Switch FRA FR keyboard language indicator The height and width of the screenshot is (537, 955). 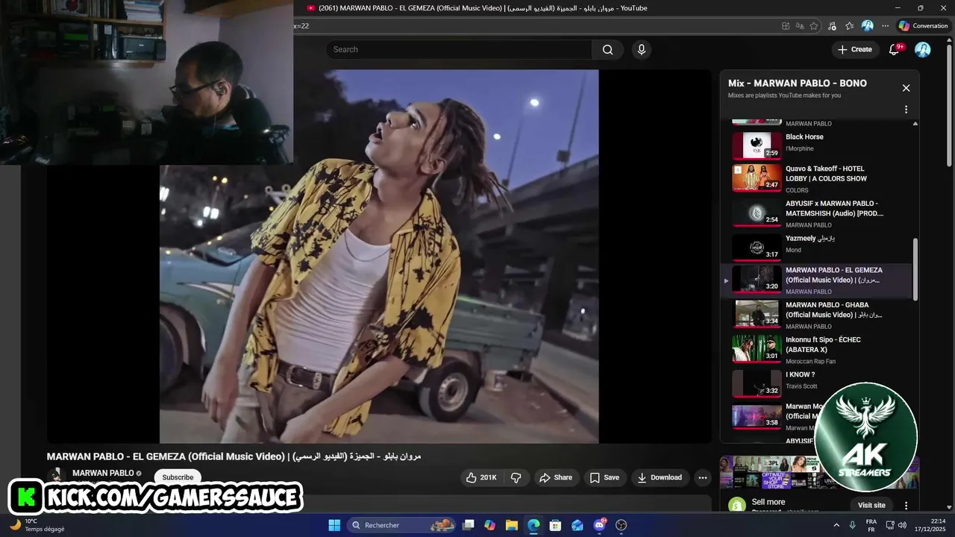871,525
